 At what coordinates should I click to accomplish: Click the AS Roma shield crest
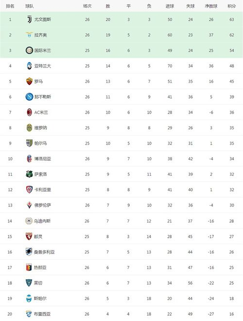[x=29, y=81]
